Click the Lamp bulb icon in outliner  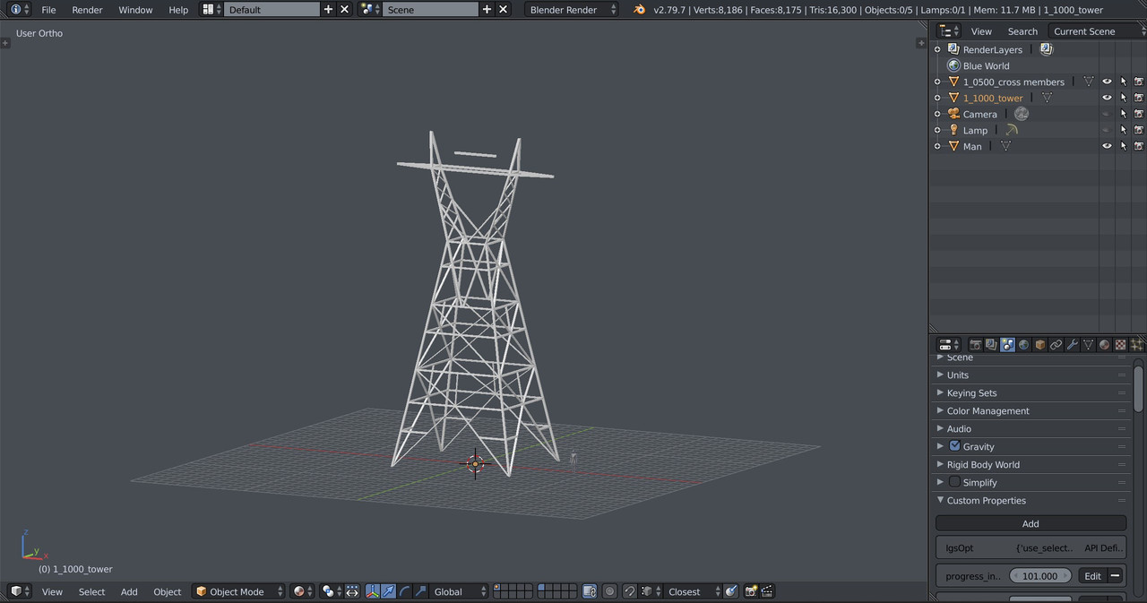953,130
